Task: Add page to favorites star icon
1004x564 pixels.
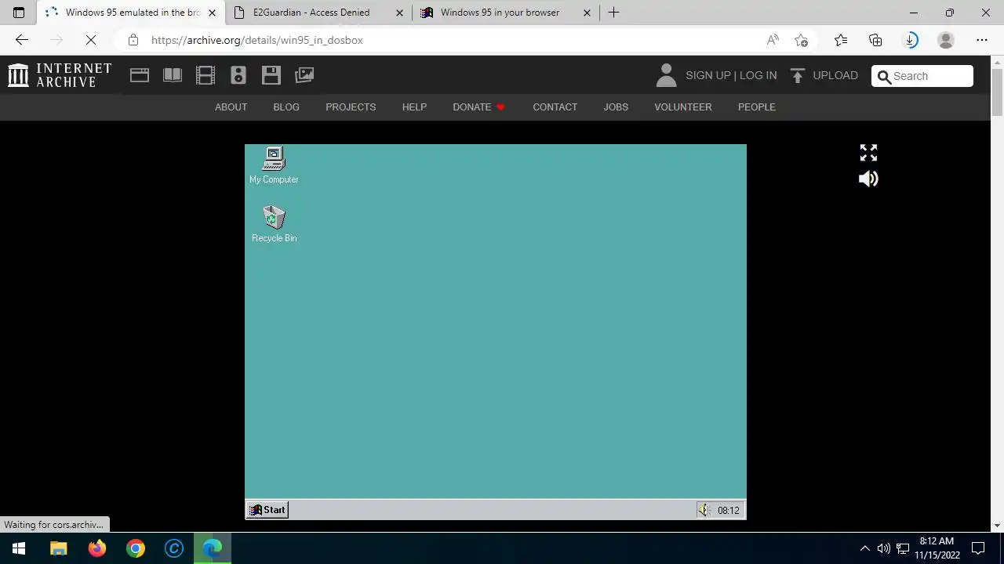Action: point(801,40)
